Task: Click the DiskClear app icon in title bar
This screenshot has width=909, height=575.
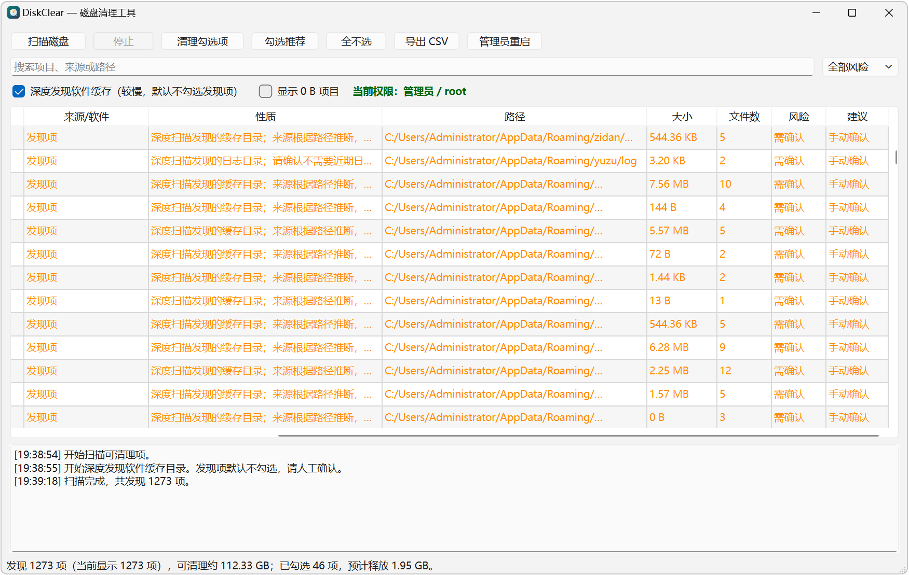Action: [13, 12]
